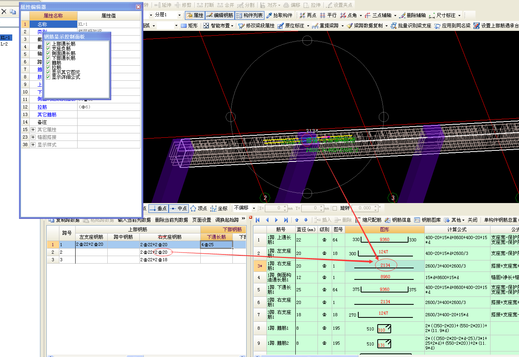Choose the 平行 parallel axis tool

[x=328, y=15]
